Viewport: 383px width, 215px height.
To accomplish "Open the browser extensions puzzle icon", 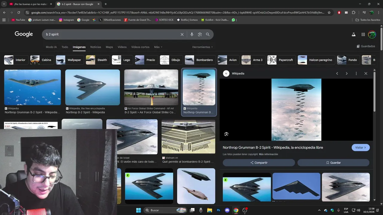I will pyautogui.click(x=353, y=13).
